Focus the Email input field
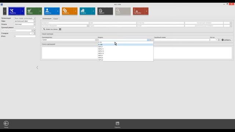Viewport: 235px width, 132px height. click(x=160, y=26)
